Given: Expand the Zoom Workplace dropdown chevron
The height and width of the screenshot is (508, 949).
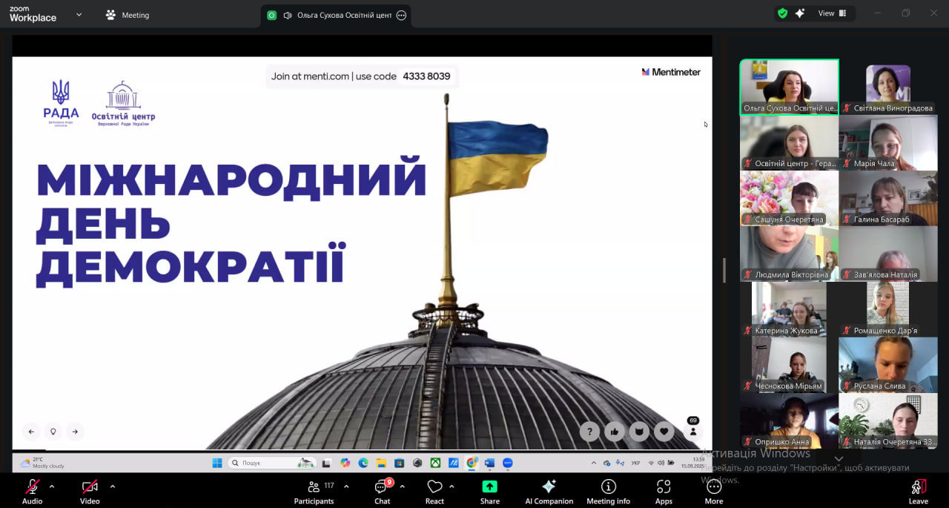Looking at the screenshot, I should [79, 15].
